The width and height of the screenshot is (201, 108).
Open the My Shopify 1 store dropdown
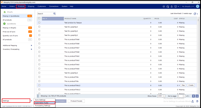[188, 7]
